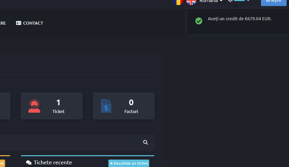Click the credit balance notification message
Image resolution: width=289 pixels, height=167 pixels.
[240, 19]
